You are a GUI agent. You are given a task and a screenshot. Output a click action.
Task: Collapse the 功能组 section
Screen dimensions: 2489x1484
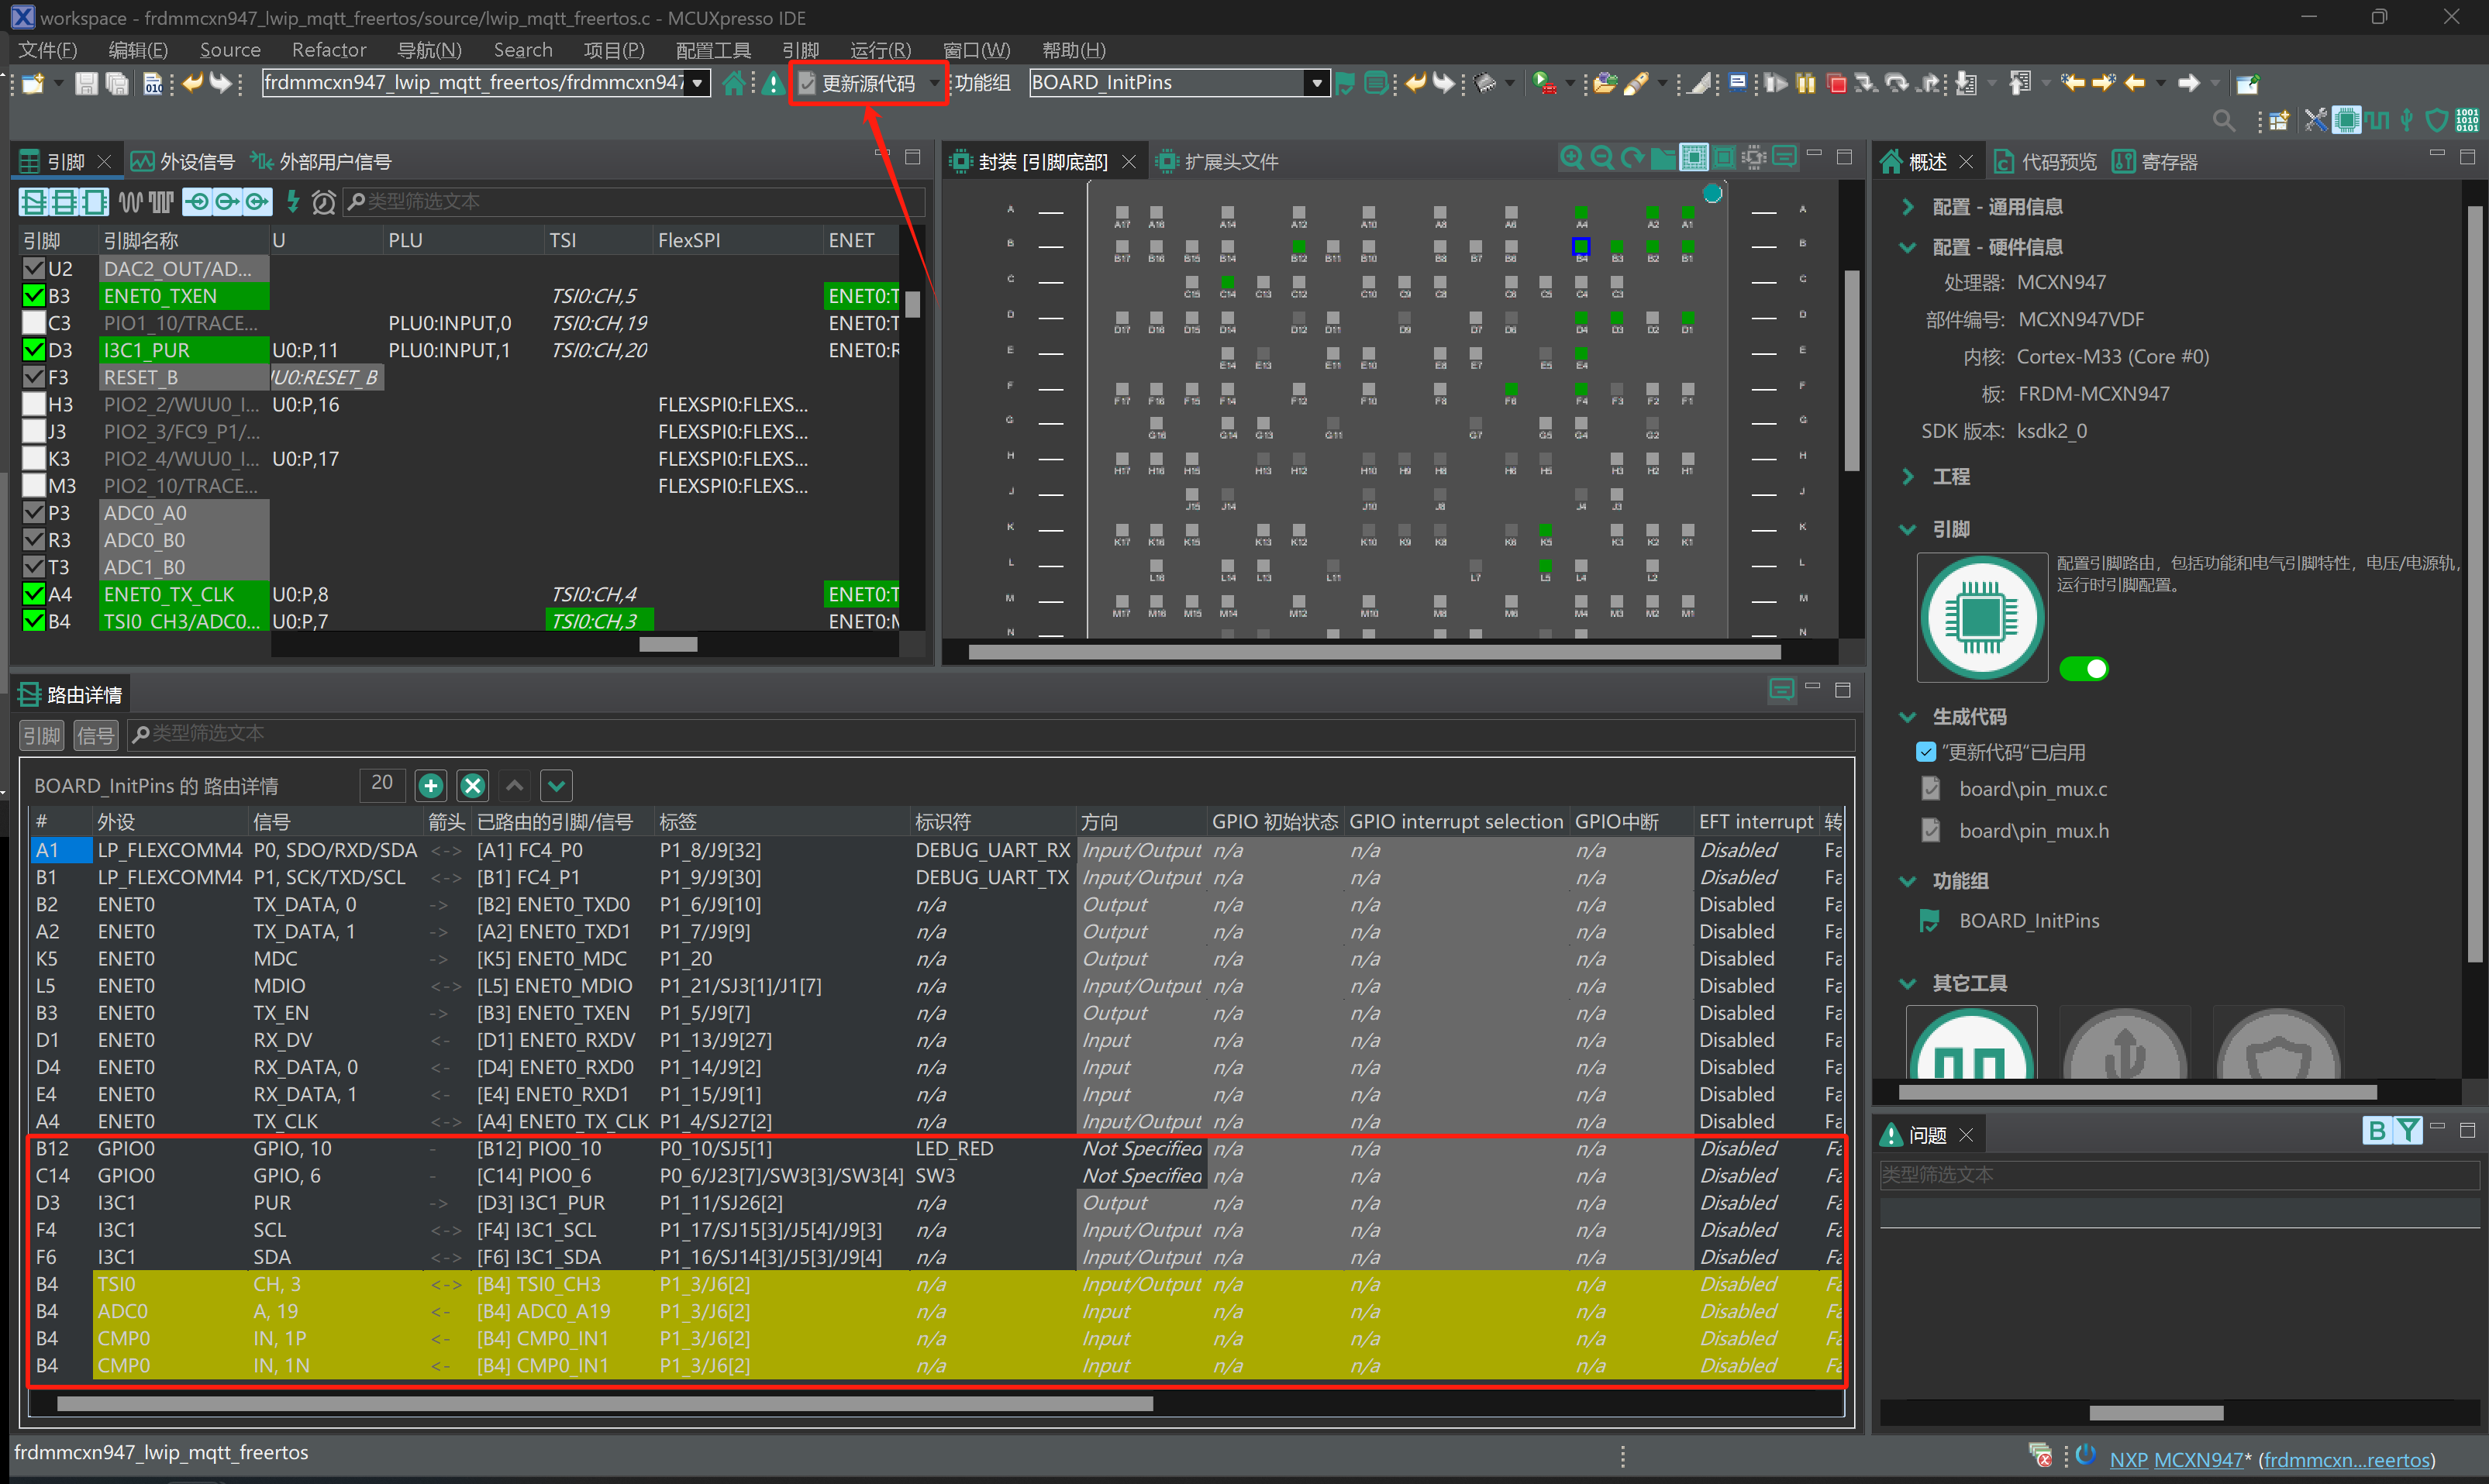(x=1908, y=881)
